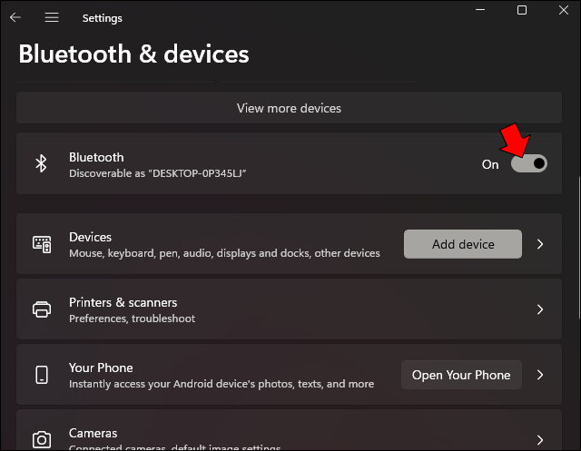
Task: Click the Add device button
Action: (463, 244)
